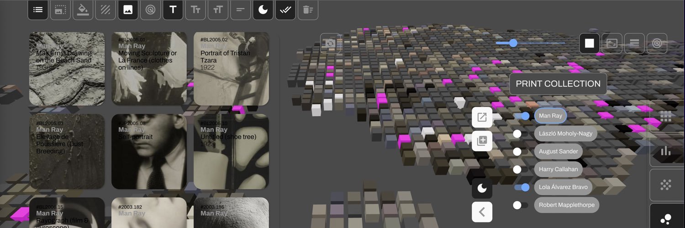Select the paint bucket fill icon

pos(83,10)
